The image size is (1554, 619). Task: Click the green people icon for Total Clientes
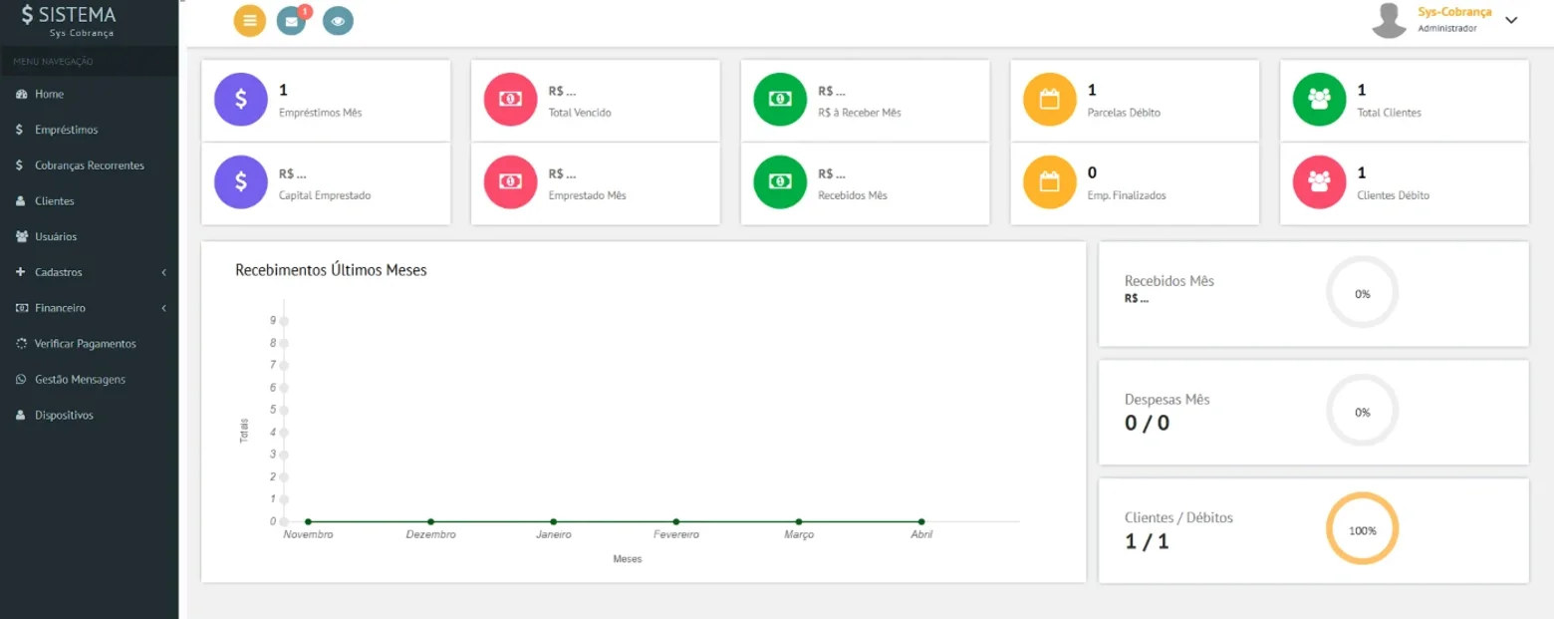pos(1320,100)
